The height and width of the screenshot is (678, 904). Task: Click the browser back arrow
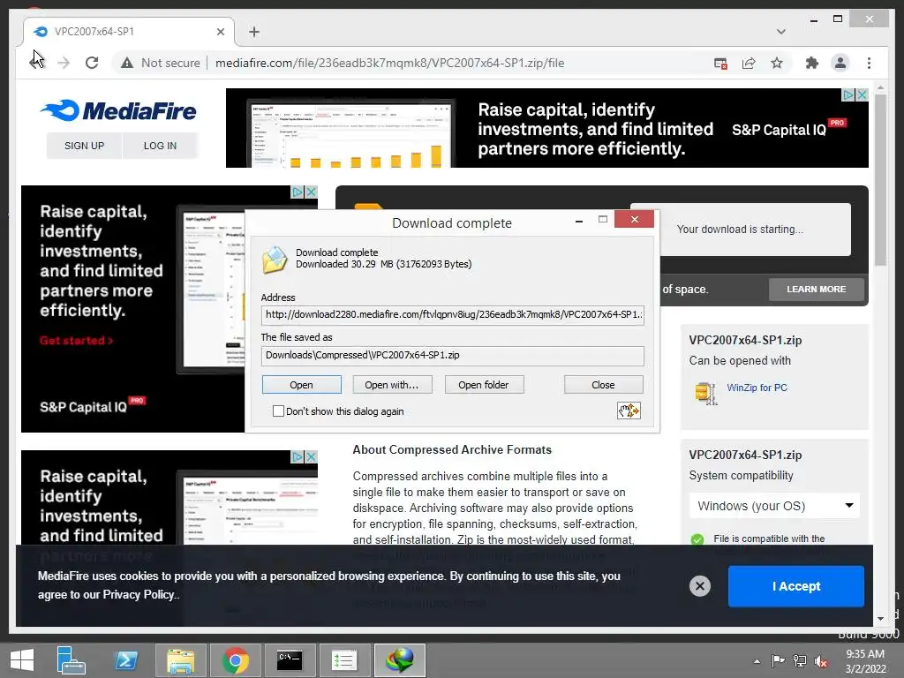click(x=36, y=63)
